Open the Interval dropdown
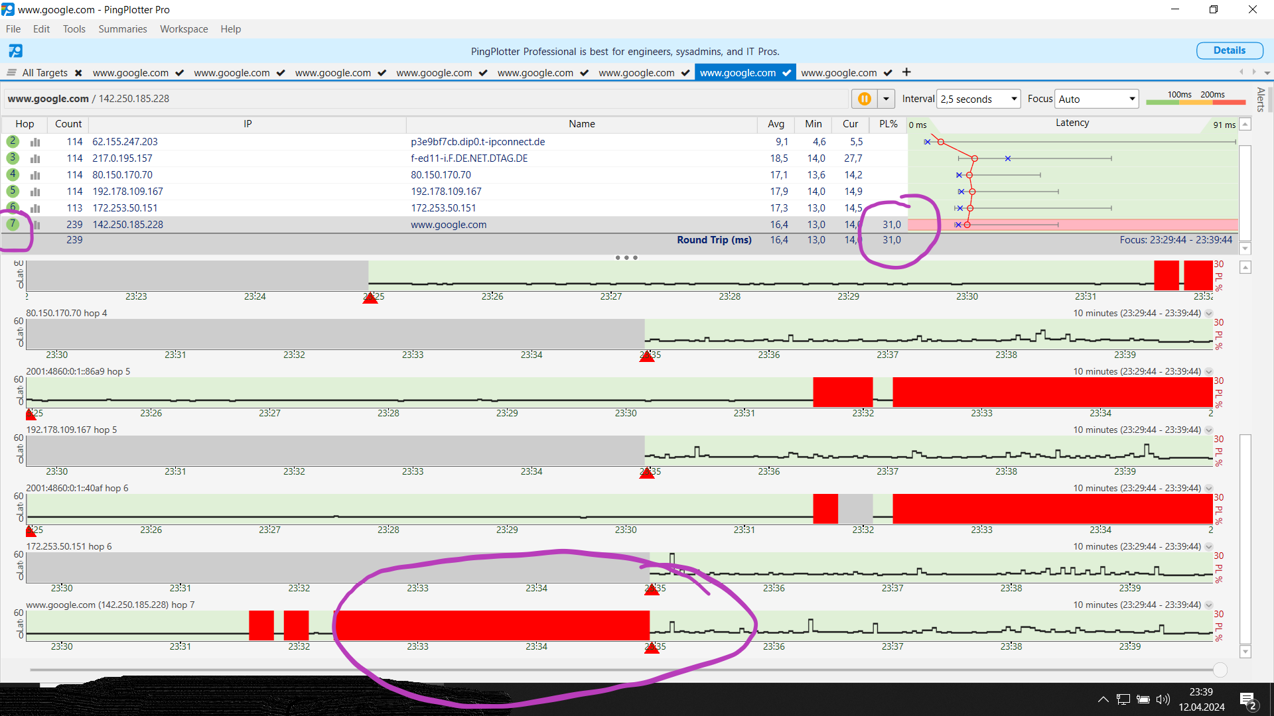 click(978, 99)
